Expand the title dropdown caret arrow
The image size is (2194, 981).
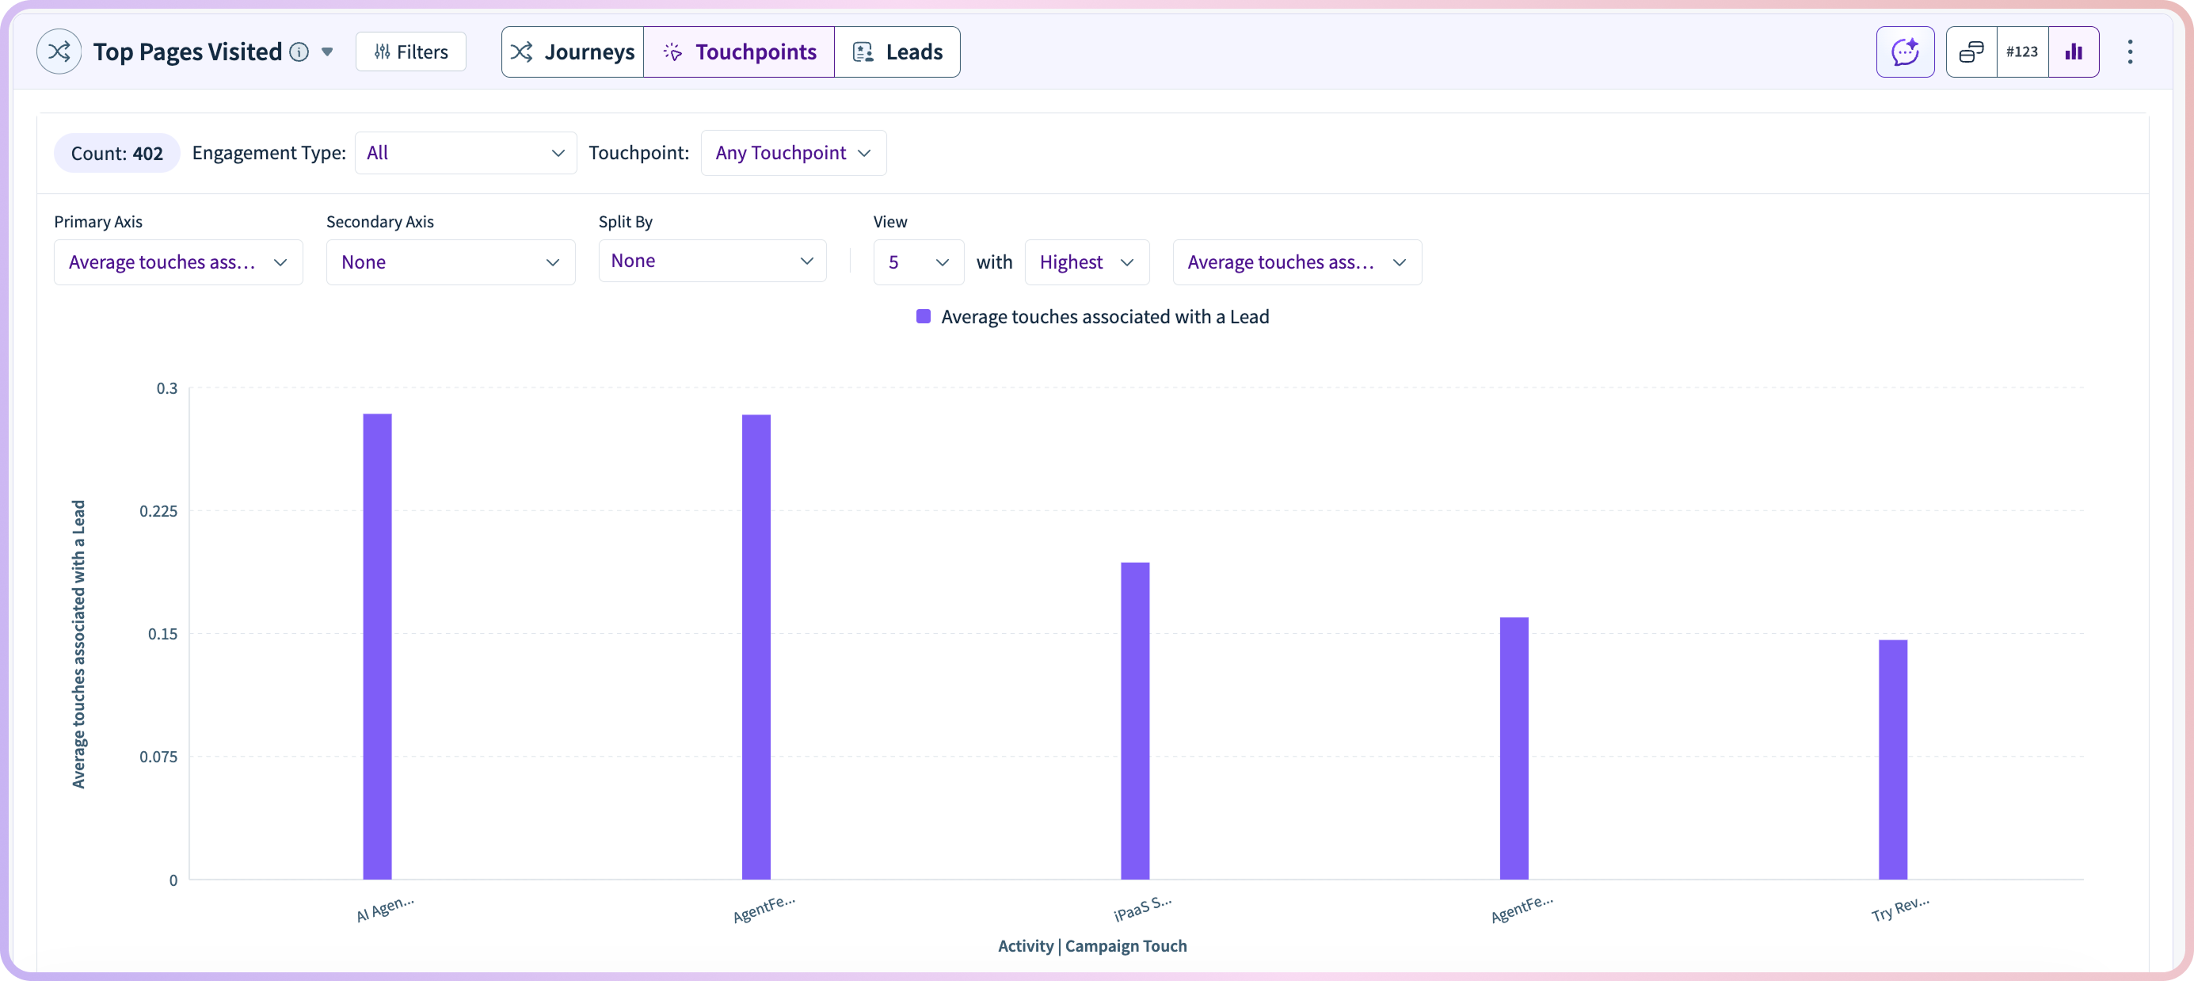pyautogui.click(x=327, y=52)
